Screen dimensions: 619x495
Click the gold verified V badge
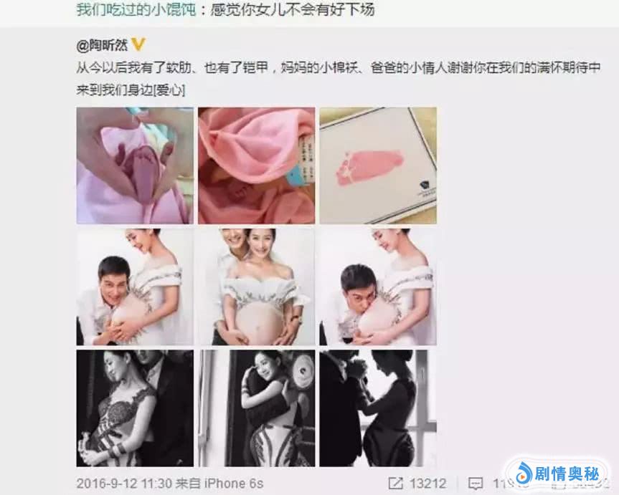[138, 44]
